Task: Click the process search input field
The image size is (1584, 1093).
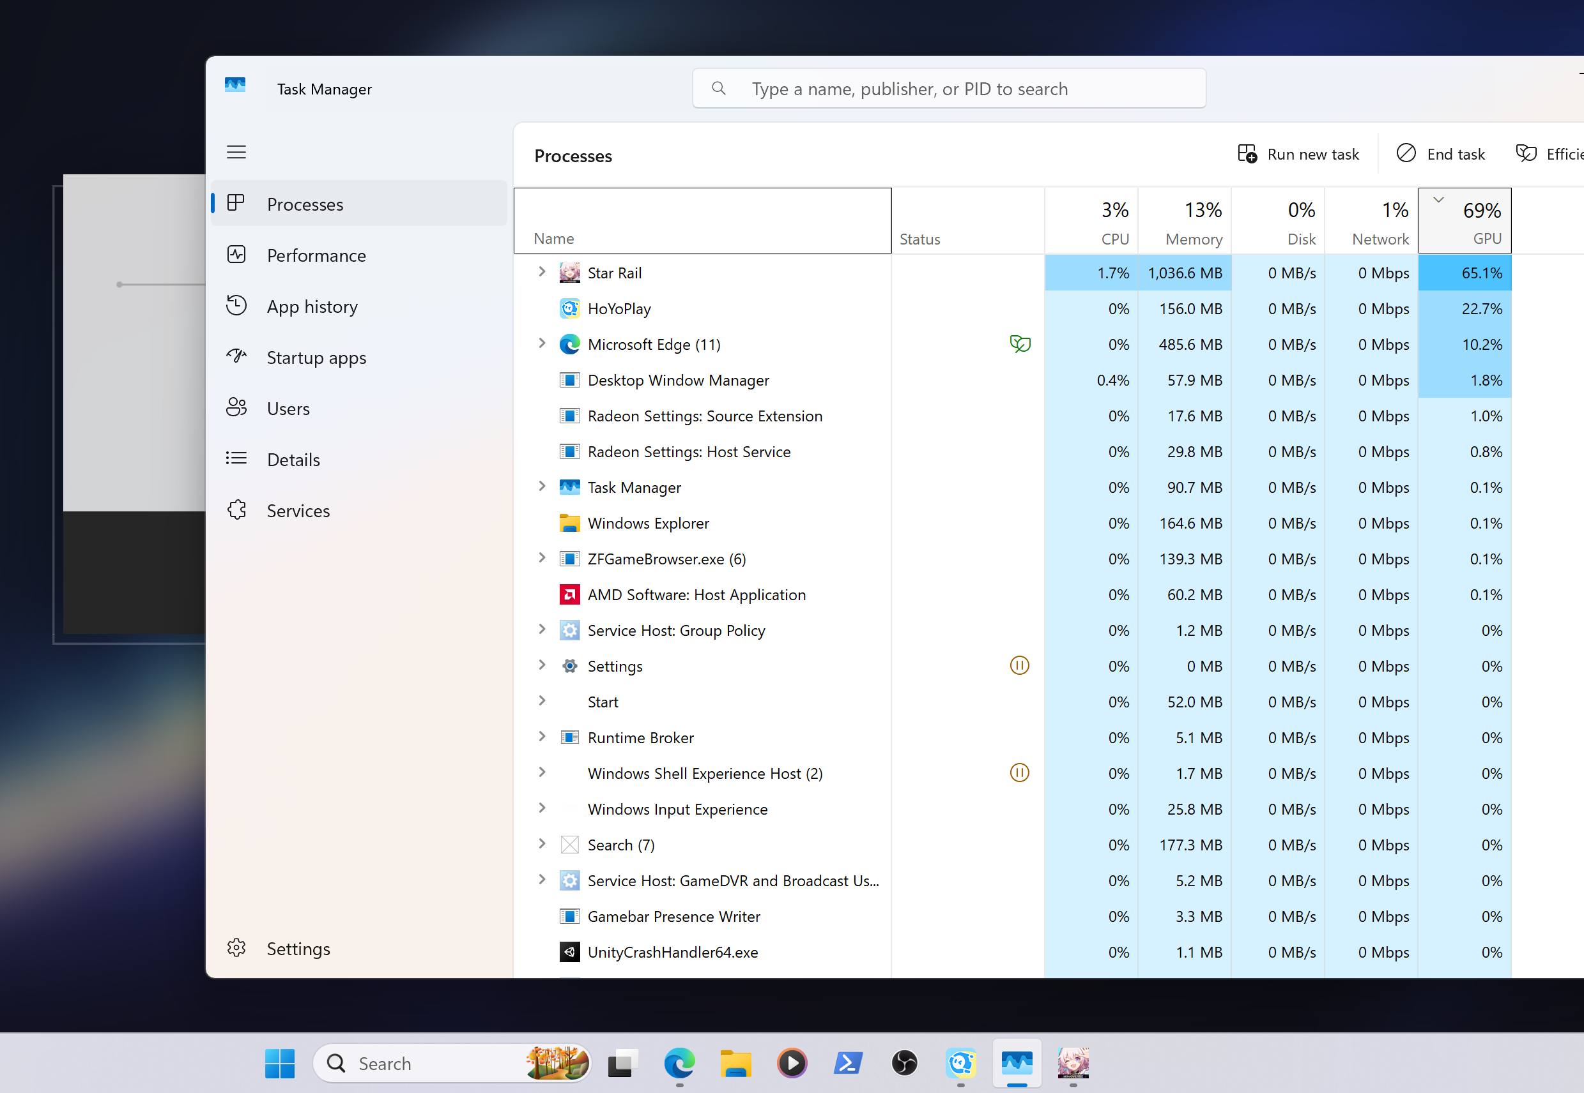Action: (x=949, y=88)
